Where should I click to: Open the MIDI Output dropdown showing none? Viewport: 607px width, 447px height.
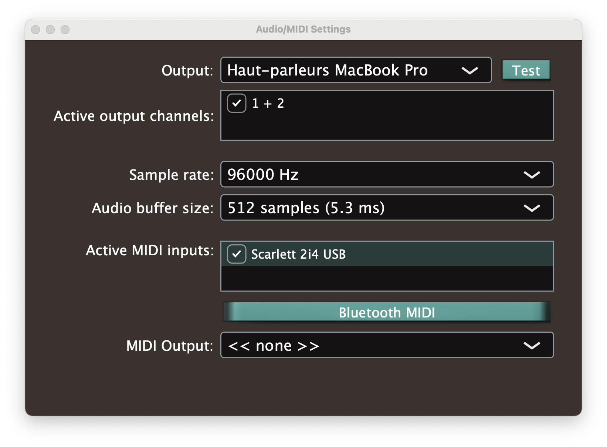point(370,345)
